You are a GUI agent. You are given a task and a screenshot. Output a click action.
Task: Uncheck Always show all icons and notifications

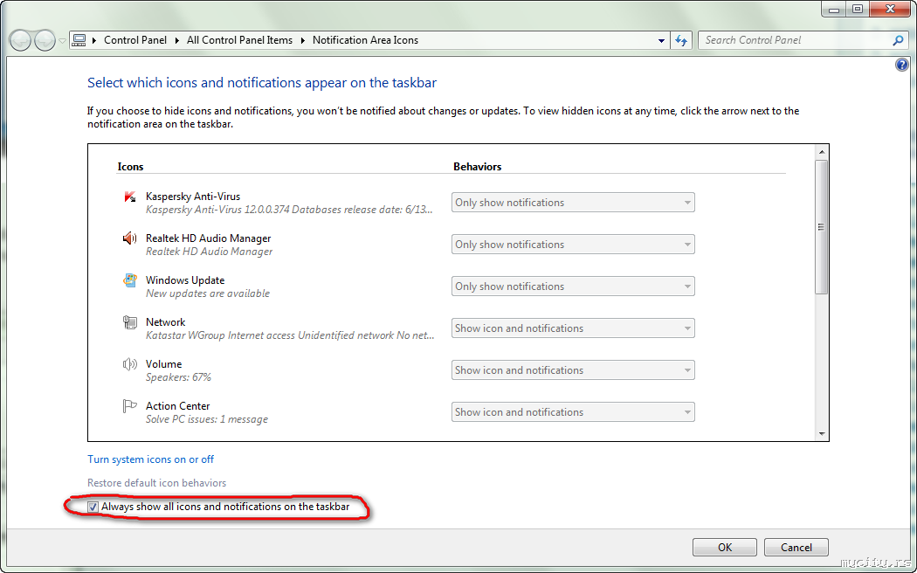(x=93, y=507)
